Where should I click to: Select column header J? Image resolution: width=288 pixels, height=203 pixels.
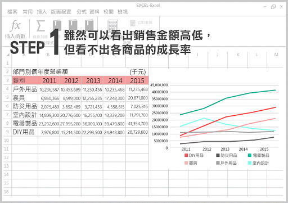[x=218, y=55]
